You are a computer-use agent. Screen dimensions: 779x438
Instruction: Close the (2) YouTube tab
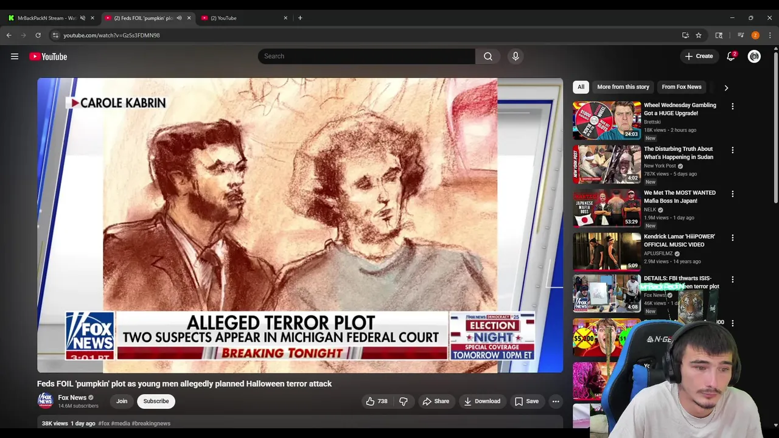285,18
